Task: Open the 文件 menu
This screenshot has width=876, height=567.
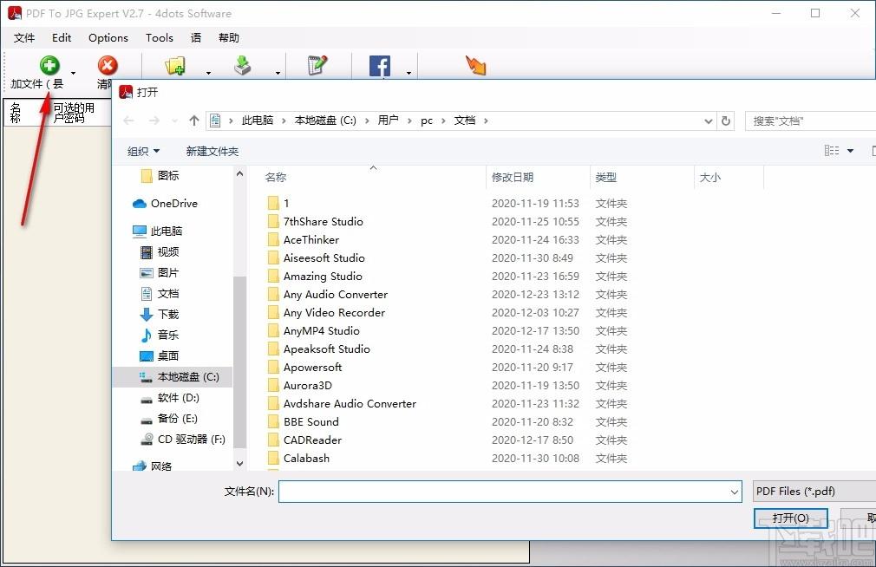Action: click(x=24, y=38)
